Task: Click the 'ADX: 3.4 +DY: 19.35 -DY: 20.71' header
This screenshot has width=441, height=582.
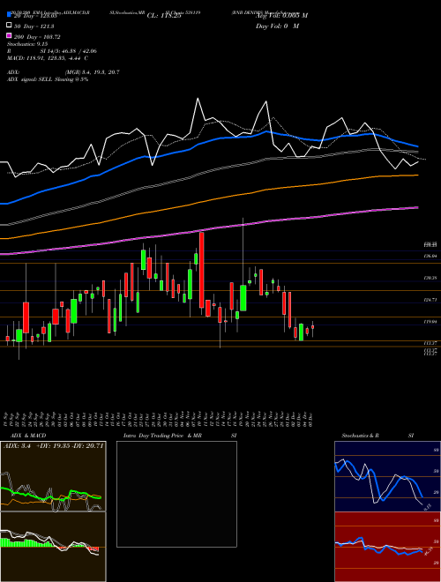Action: click(54, 445)
